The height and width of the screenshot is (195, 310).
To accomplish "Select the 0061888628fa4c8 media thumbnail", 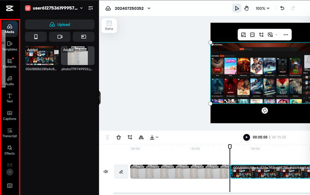I will 42,56.
